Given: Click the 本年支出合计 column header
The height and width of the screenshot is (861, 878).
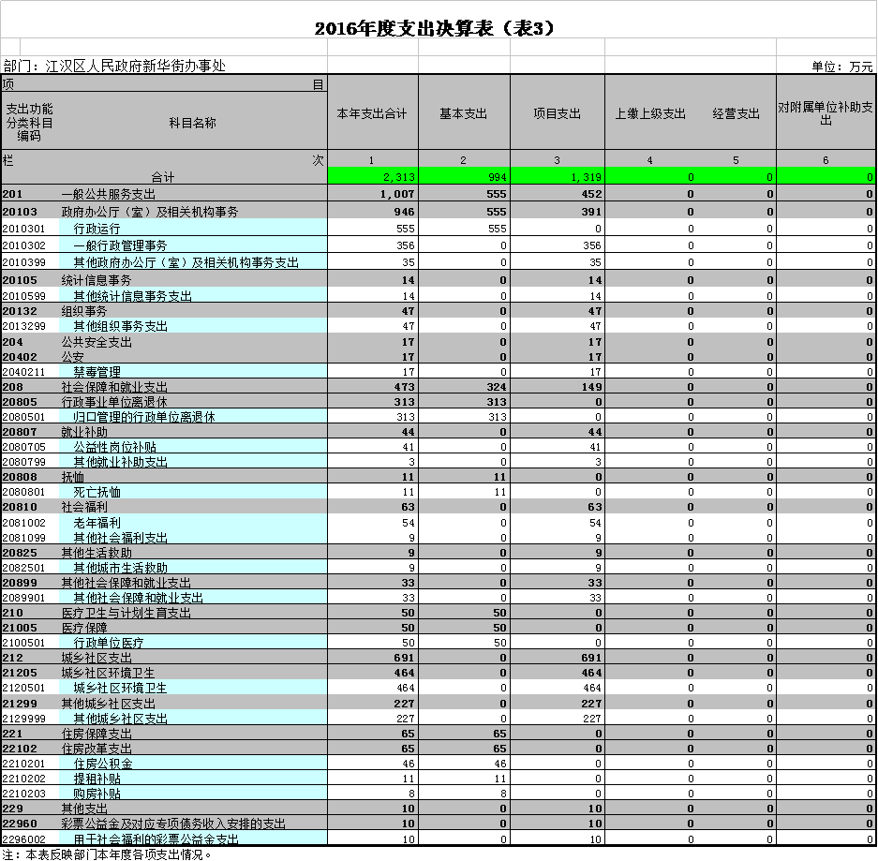Looking at the screenshot, I should coord(372,114).
